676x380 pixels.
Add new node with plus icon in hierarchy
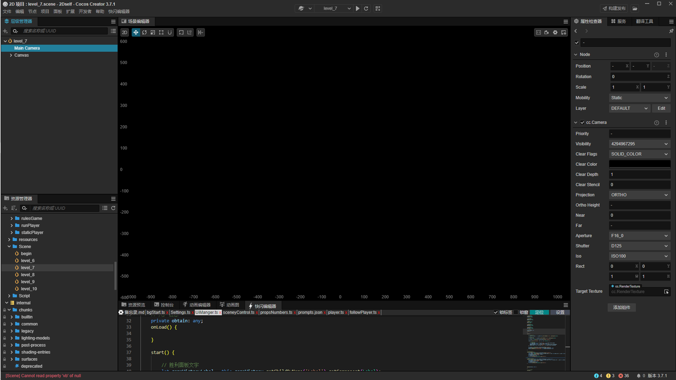5,31
